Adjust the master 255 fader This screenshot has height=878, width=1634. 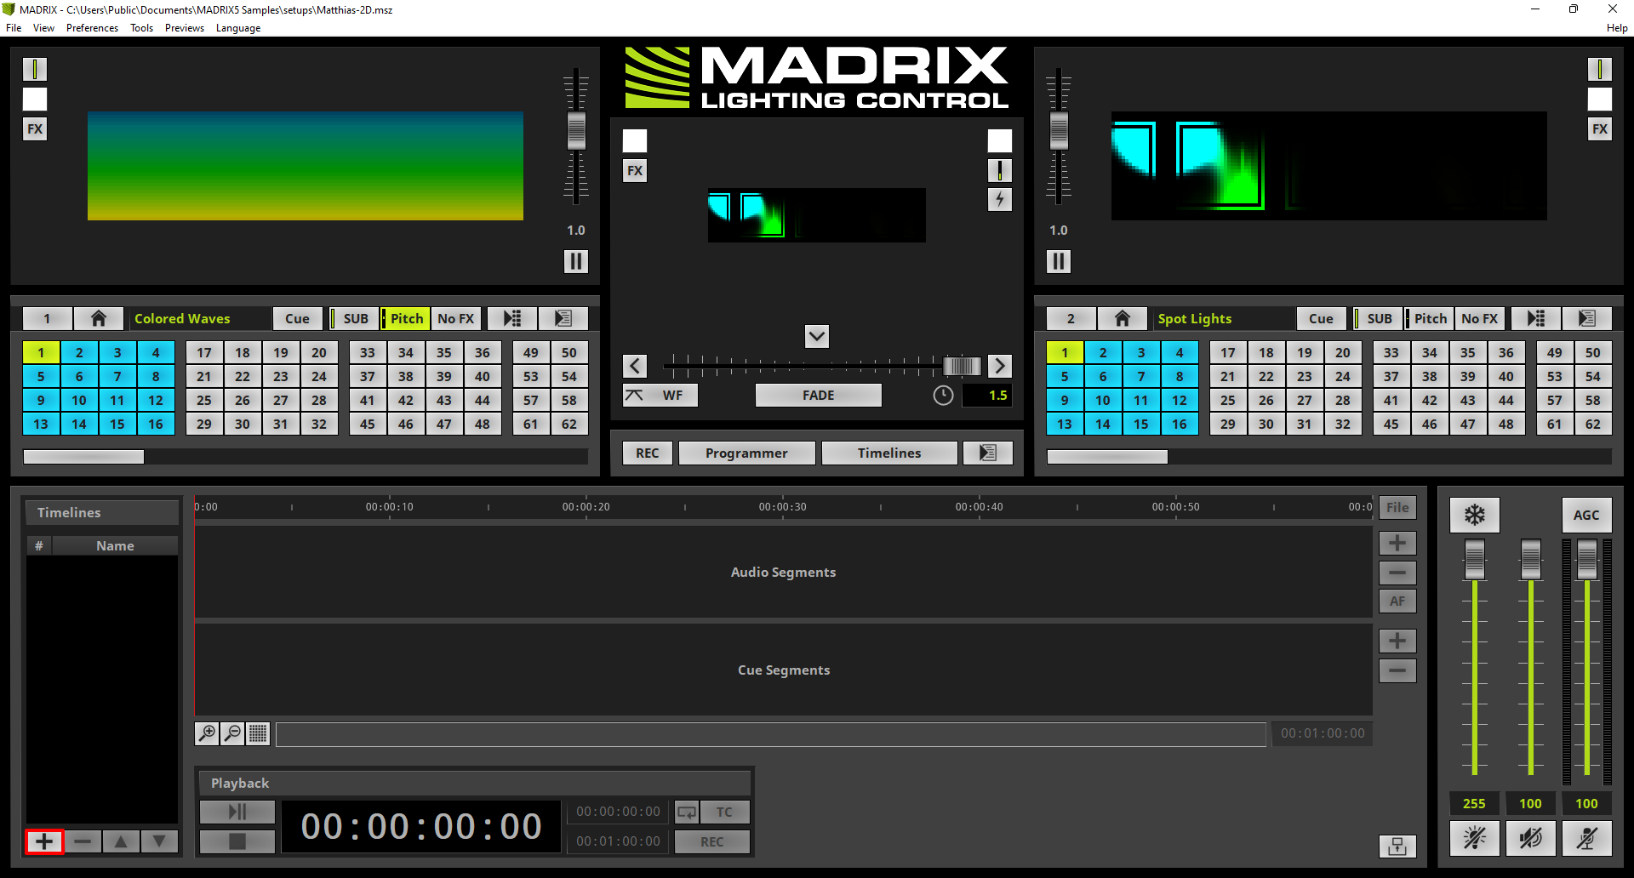click(1474, 560)
